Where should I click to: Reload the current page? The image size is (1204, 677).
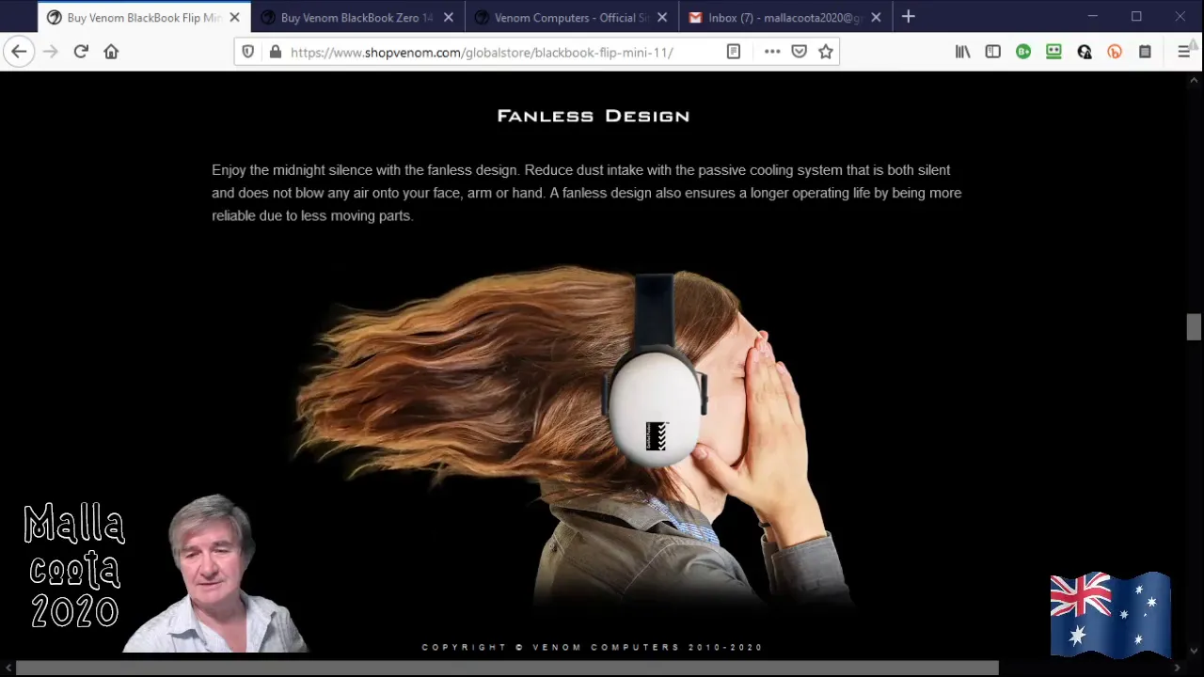pos(81,52)
